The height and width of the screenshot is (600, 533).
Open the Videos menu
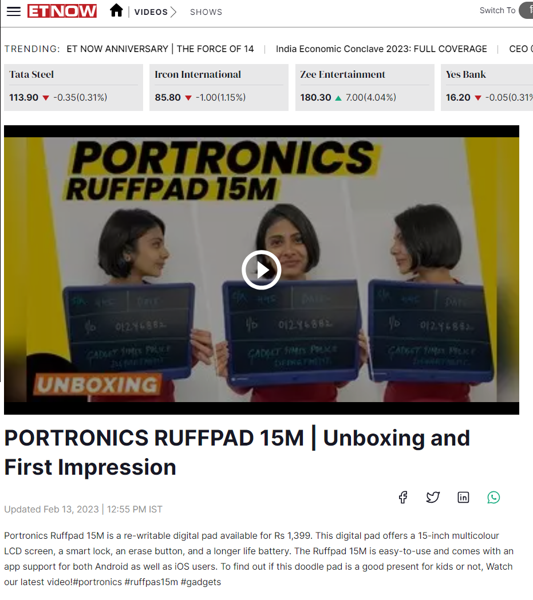click(x=151, y=12)
